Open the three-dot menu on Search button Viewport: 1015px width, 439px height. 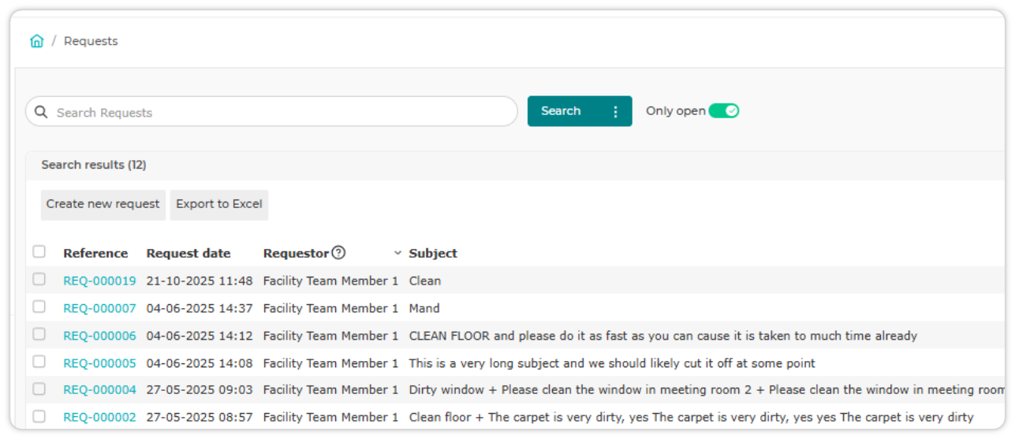tap(616, 111)
